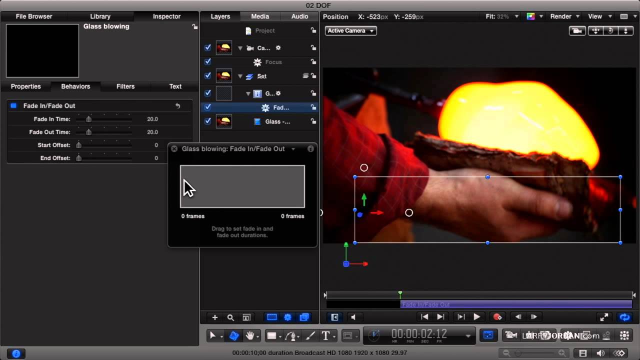Click the HUD show/hide toolbar button

[x=488, y=335]
